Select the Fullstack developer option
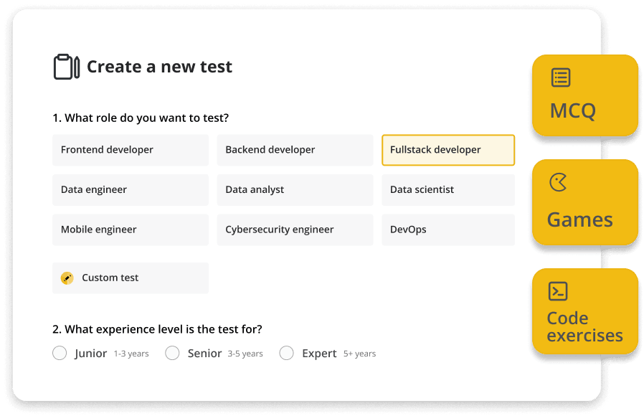 pyautogui.click(x=448, y=150)
